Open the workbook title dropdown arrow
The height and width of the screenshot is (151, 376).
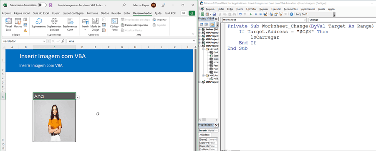pyautogui.click(x=105, y=5)
